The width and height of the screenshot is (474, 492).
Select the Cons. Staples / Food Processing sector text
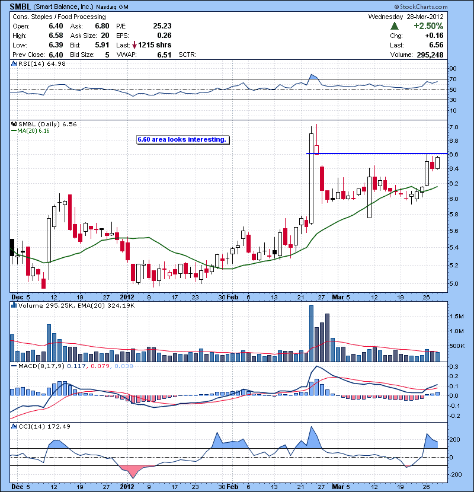(x=59, y=17)
